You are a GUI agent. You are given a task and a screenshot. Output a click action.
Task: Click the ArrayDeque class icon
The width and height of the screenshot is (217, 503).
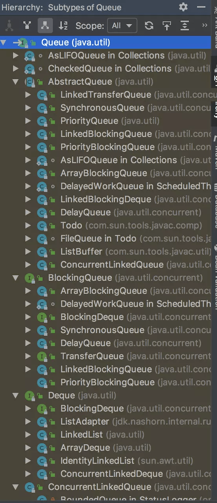click(x=42, y=448)
